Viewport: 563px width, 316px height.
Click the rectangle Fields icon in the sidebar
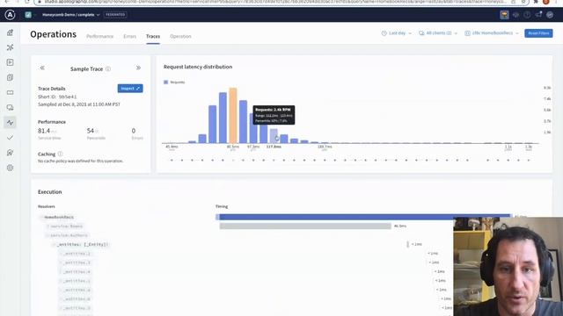click(x=10, y=92)
